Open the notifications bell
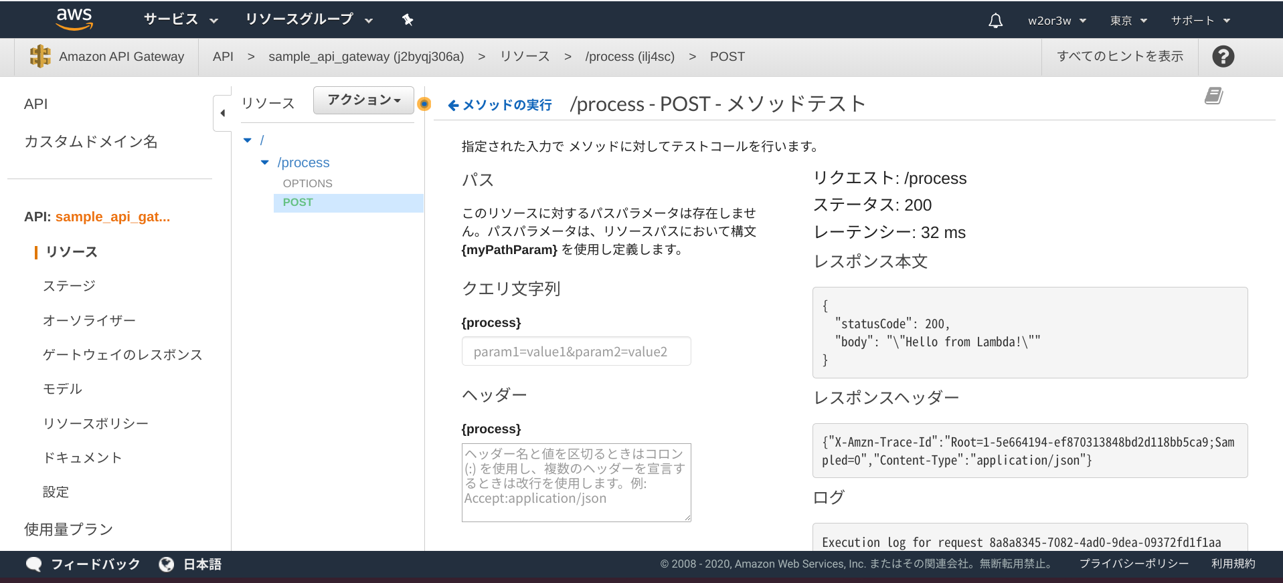Image resolution: width=1283 pixels, height=583 pixels. pos(995,21)
